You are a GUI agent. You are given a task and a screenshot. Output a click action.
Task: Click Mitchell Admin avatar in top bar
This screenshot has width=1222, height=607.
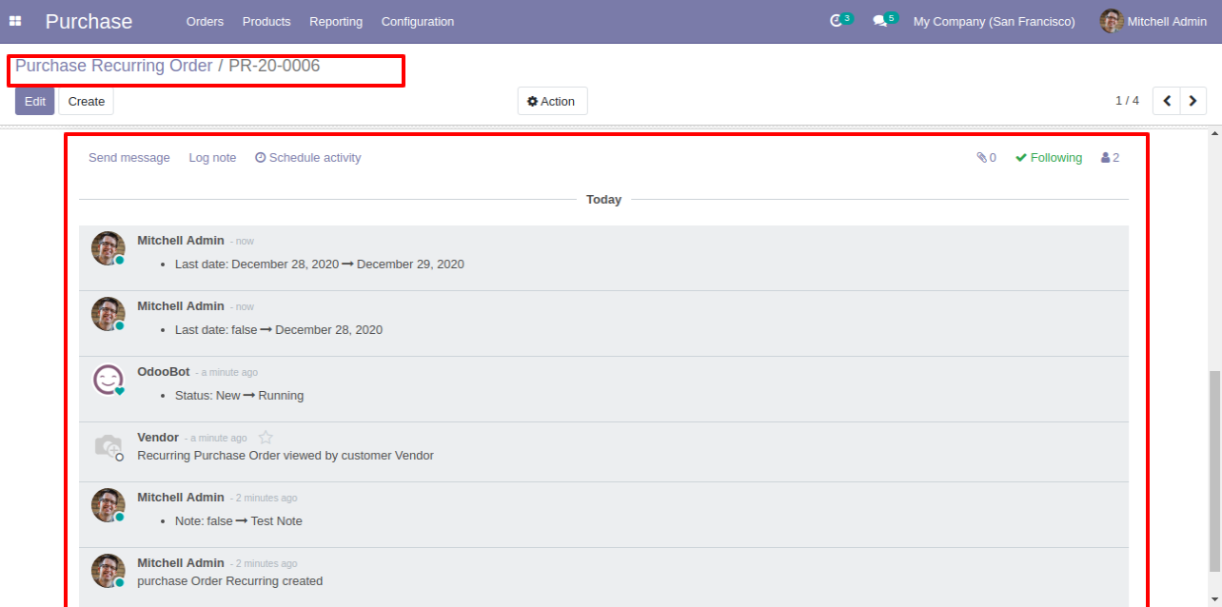pos(1111,21)
